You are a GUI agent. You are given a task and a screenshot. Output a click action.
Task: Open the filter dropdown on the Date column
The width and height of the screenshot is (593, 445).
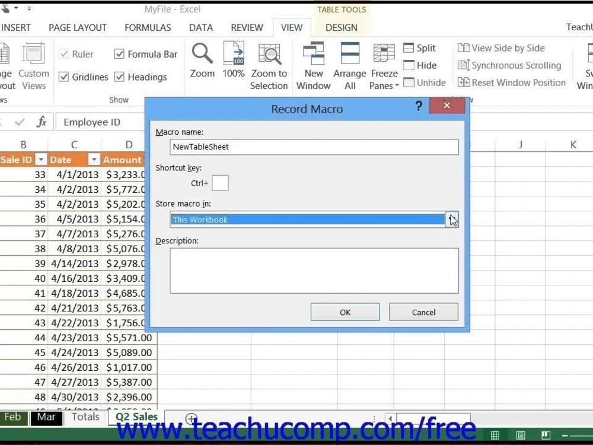coord(93,160)
